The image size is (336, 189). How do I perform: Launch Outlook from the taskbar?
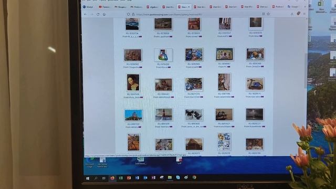point(145,177)
